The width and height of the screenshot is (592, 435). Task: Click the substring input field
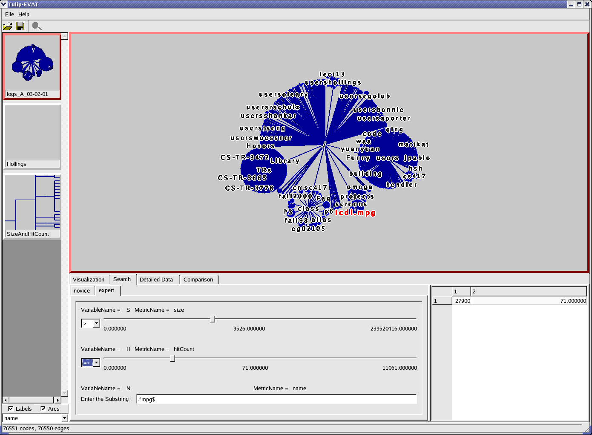[276, 399]
